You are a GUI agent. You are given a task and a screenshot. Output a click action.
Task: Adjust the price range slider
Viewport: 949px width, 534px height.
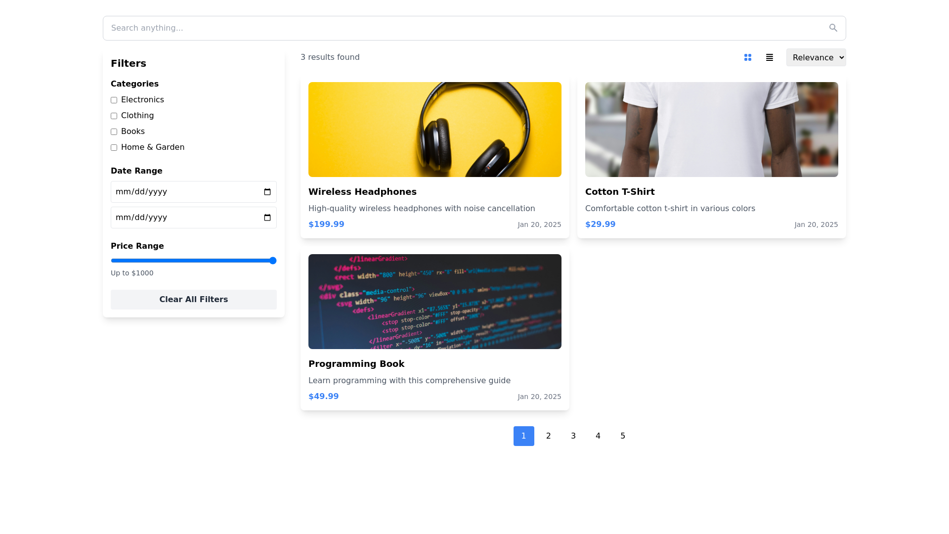(x=272, y=261)
